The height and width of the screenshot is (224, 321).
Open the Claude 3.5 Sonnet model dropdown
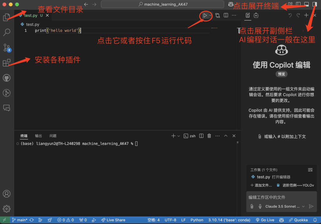pos(285,206)
